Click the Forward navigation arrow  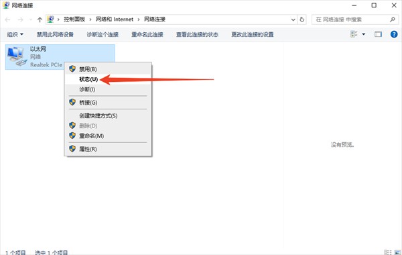[x=21, y=19]
